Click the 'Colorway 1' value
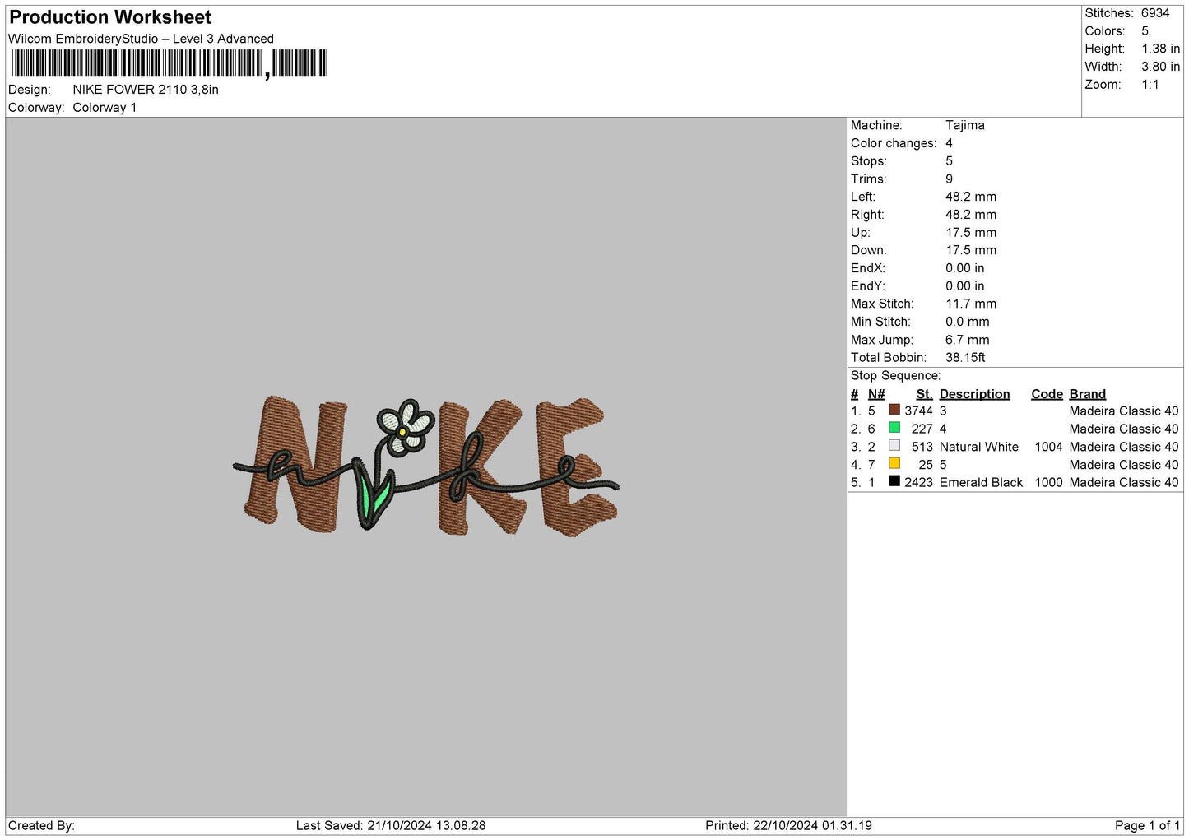 [105, 108]
